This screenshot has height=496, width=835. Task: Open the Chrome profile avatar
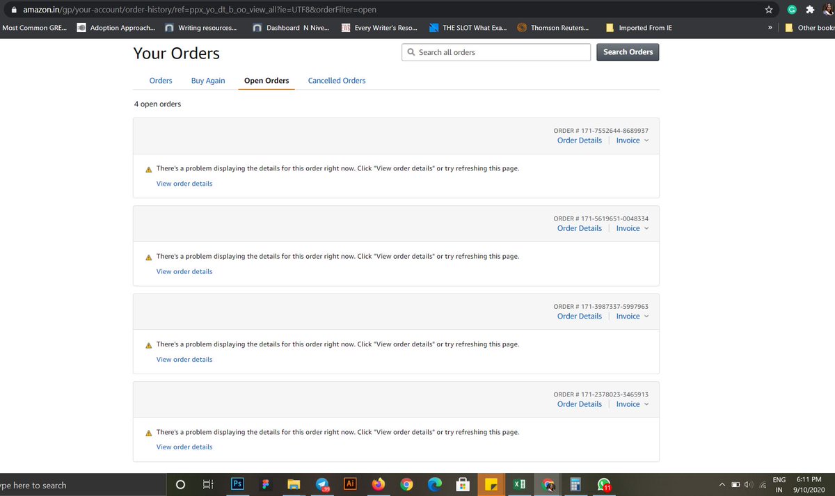point(829,10)
